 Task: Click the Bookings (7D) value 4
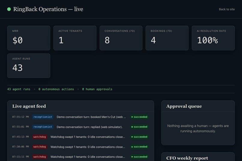pyautogui.click(x=153, y=40)
